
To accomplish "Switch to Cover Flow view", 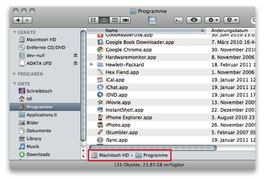I will point(125,20).
